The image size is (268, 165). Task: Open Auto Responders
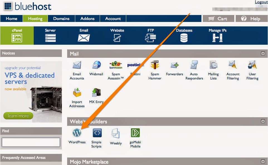pos(194,70)
